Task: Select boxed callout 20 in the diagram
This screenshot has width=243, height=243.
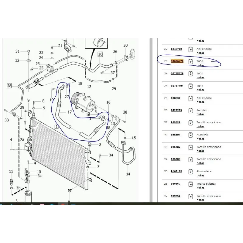Action: [100, 55]
